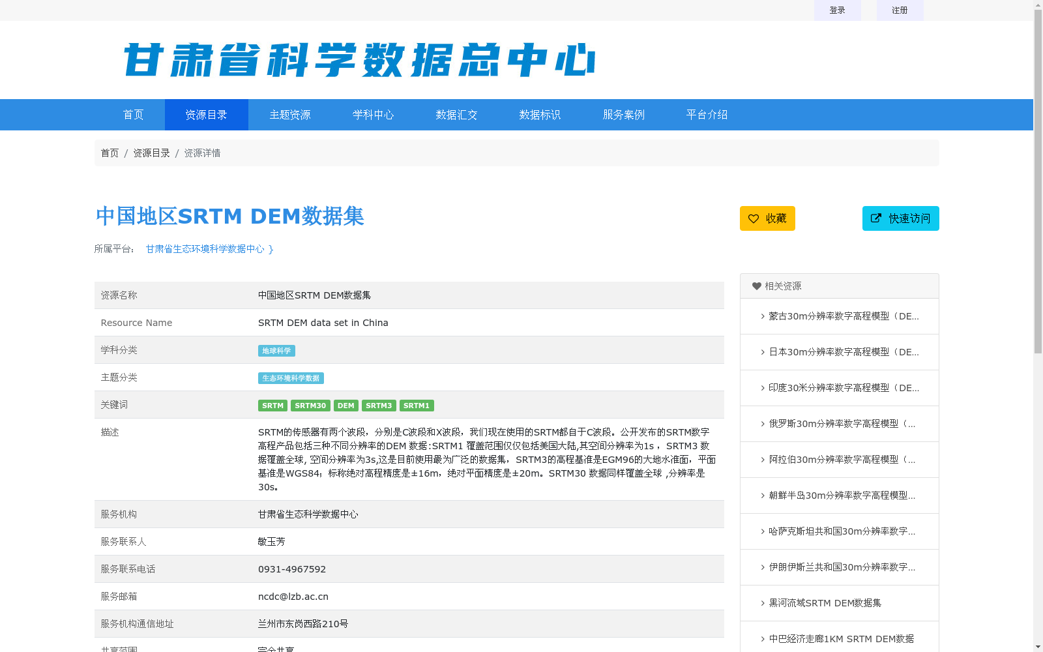This screenshot has height=652, width=1043.
Task: Click chevron before 日本30m分辨率数字高程模型
Action: pyautogui.click(x=763, y=352)
